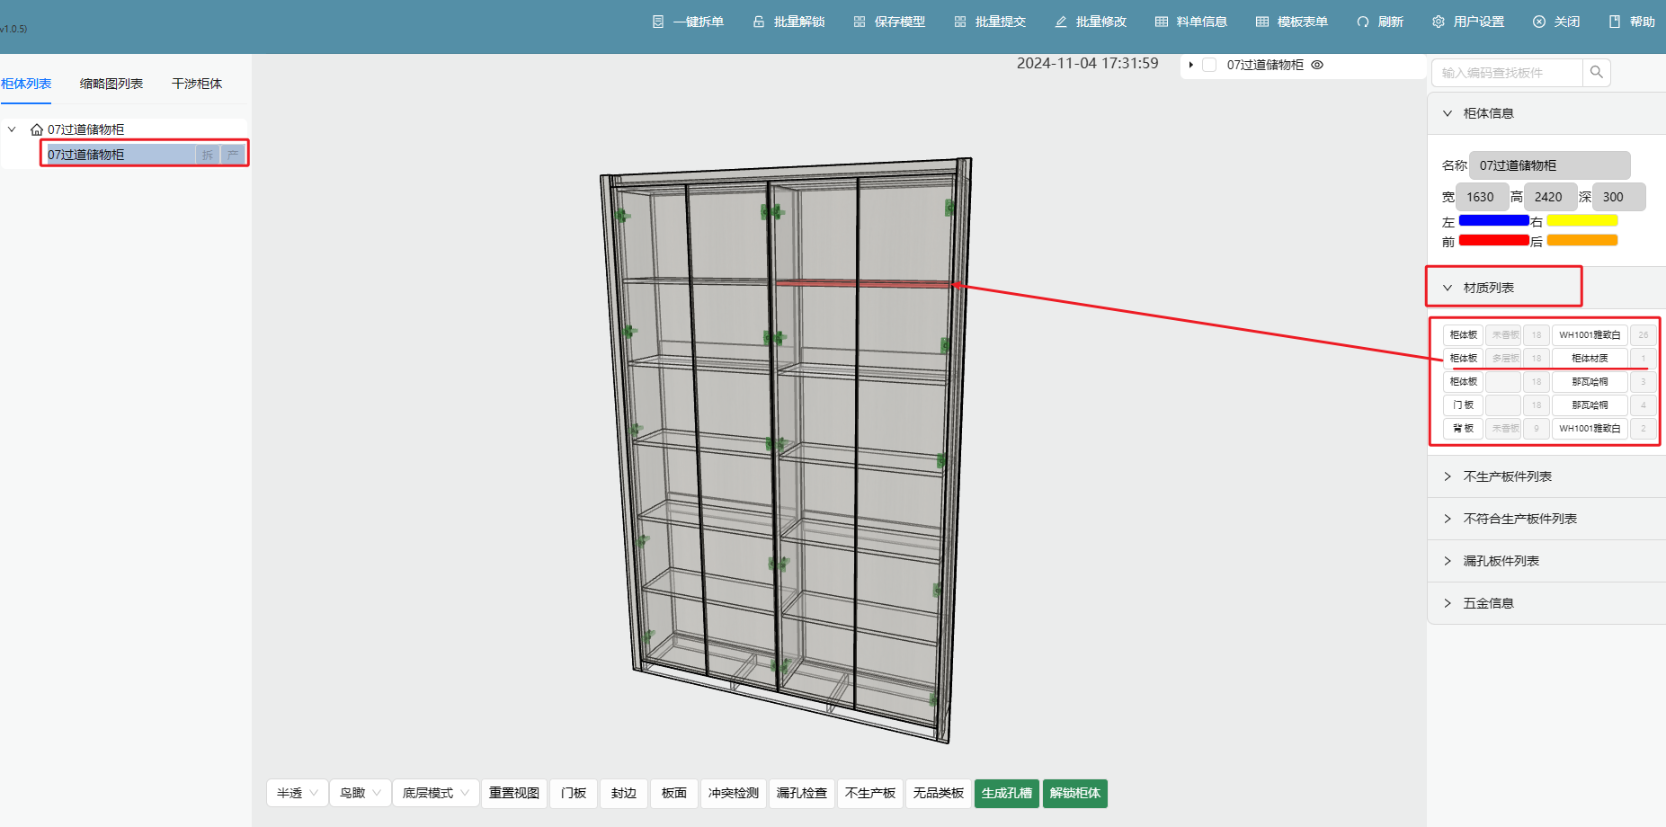Viewport: 1666px width, 827px height.
Task: Toggle the 门板 display button
Action: 574,793
